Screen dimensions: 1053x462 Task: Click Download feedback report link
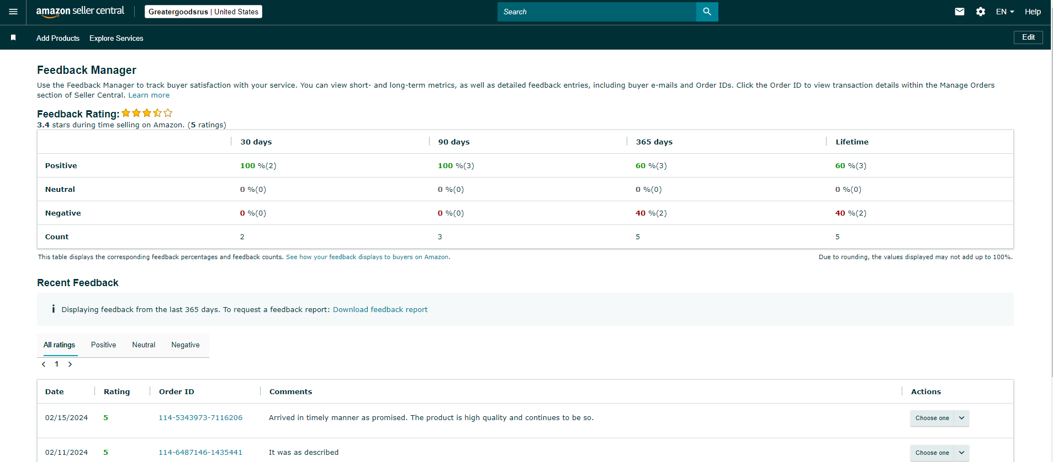(x=380, y=310)
